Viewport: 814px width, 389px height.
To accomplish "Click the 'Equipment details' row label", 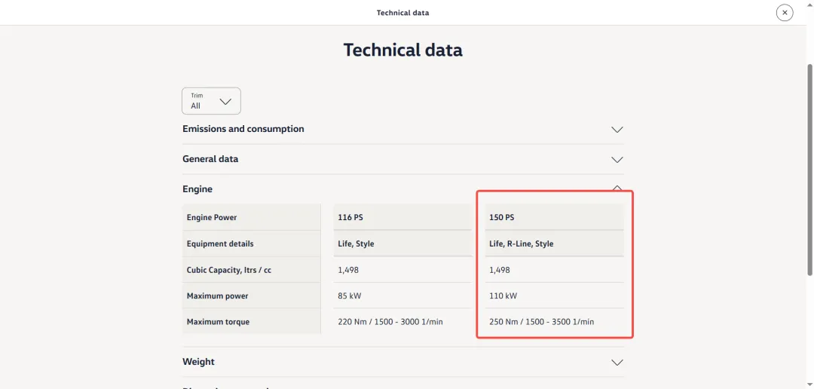I will tap(220, 244).
